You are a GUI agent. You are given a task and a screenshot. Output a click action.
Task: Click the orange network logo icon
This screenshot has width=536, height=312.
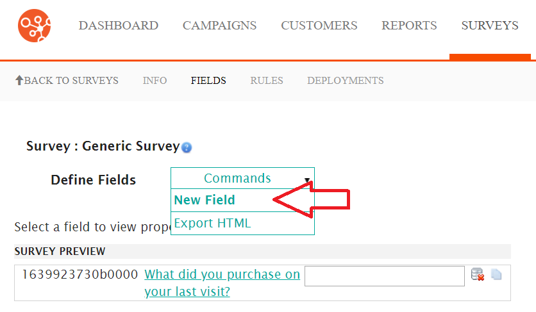tap(34, 26)
